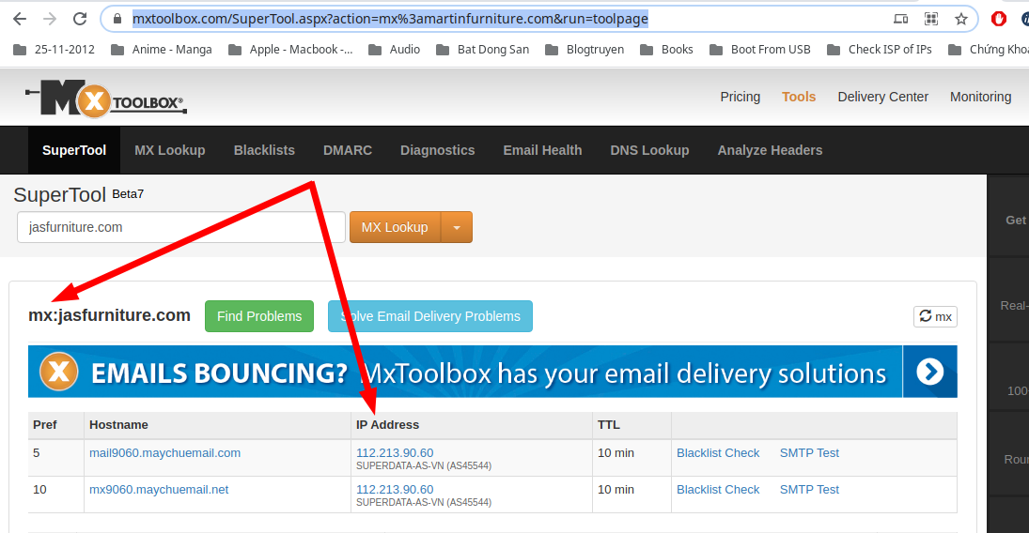Click the orange X icon in banner
The height and width of the screenshot is (533, 1029).
point(59,372)
